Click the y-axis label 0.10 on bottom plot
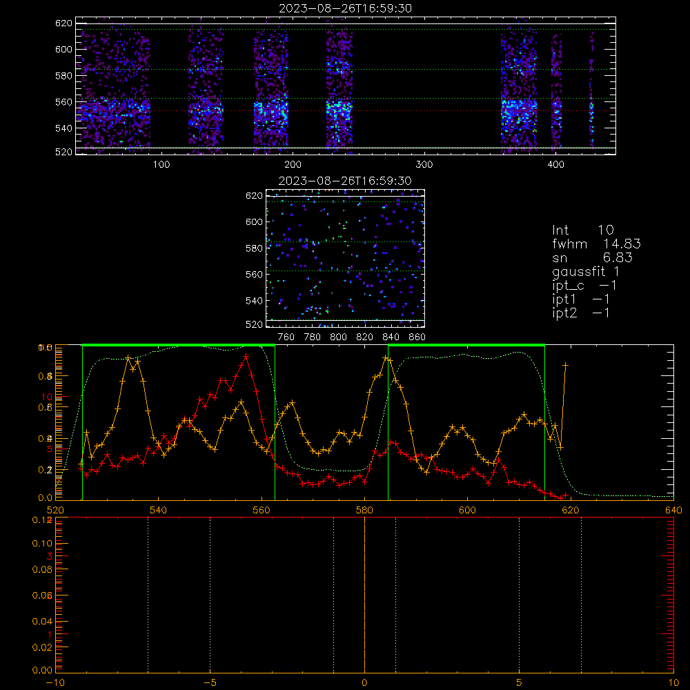690x690 pixels. point(42,544)
